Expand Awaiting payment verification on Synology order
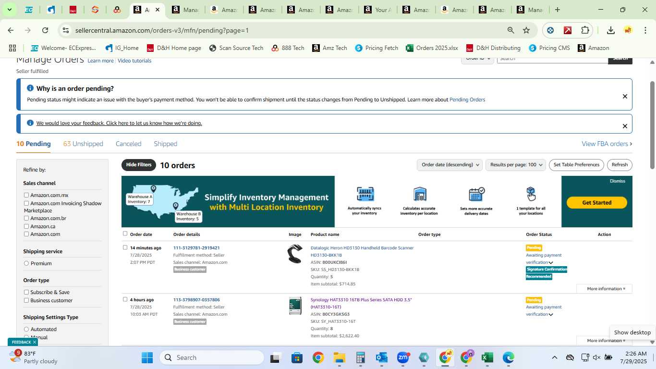 [551, 315]
